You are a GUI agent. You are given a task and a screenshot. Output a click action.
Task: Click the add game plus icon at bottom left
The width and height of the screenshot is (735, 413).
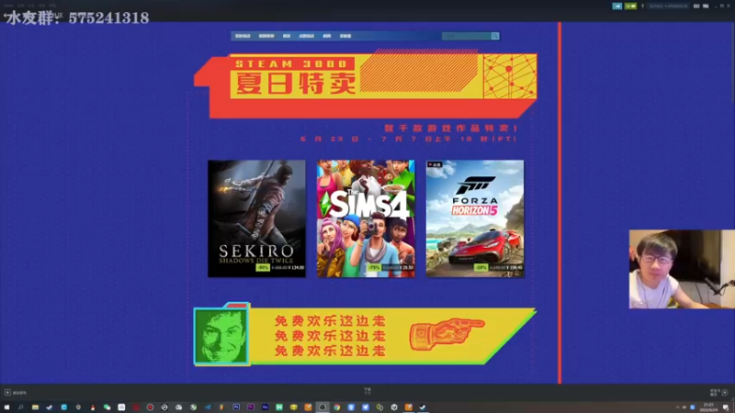point(7,393)
